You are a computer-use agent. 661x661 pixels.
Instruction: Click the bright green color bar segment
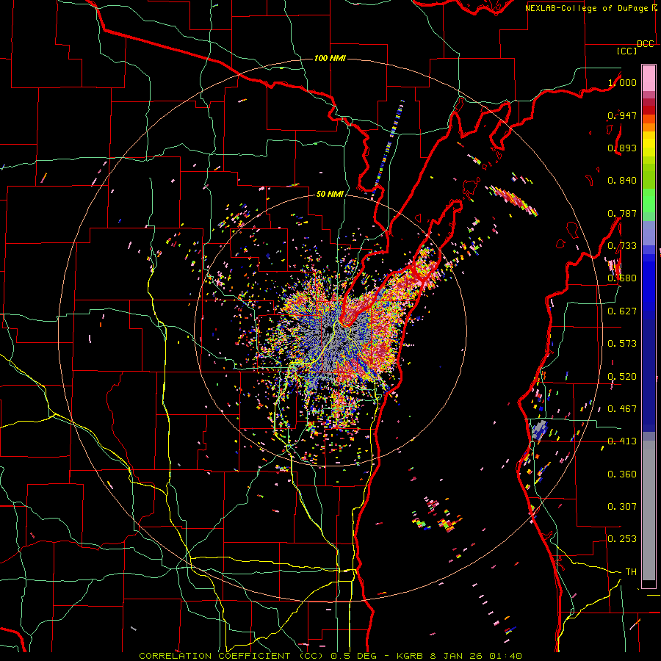coord(649,201)
